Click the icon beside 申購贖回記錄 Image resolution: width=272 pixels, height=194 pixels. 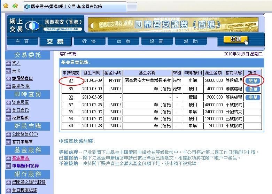tap(8, 166)
